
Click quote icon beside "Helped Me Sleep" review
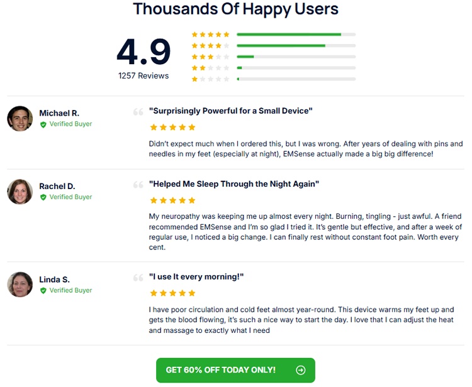[x=138, y=185]
